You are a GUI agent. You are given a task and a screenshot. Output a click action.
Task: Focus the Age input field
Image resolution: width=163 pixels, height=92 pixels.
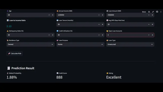27,15
